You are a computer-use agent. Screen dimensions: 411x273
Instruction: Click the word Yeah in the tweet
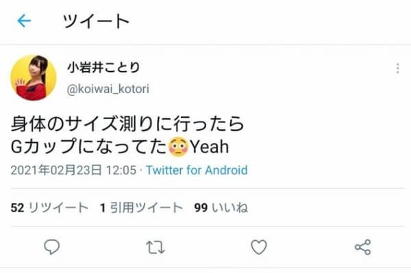tap(209, 147)
